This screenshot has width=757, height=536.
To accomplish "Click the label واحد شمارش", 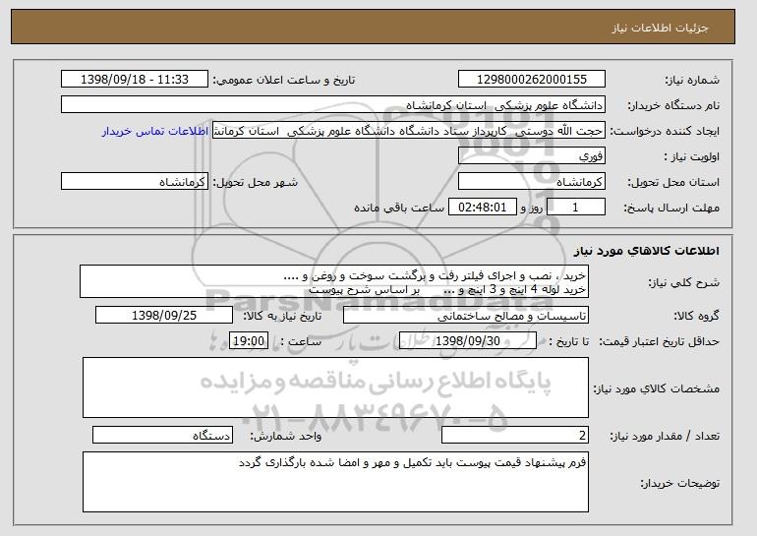I will click(x=285, y=436).
